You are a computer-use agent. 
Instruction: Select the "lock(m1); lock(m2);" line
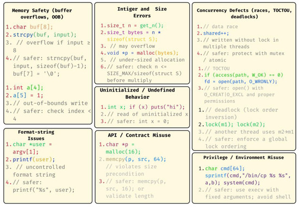235,125
